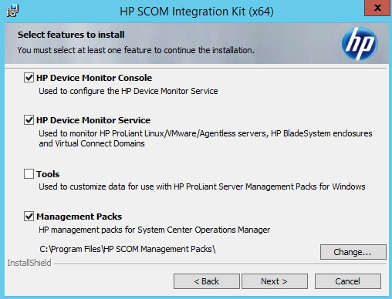Click the Device Monitor Service description text
392x299 pixels.
(x=205, y=139)
